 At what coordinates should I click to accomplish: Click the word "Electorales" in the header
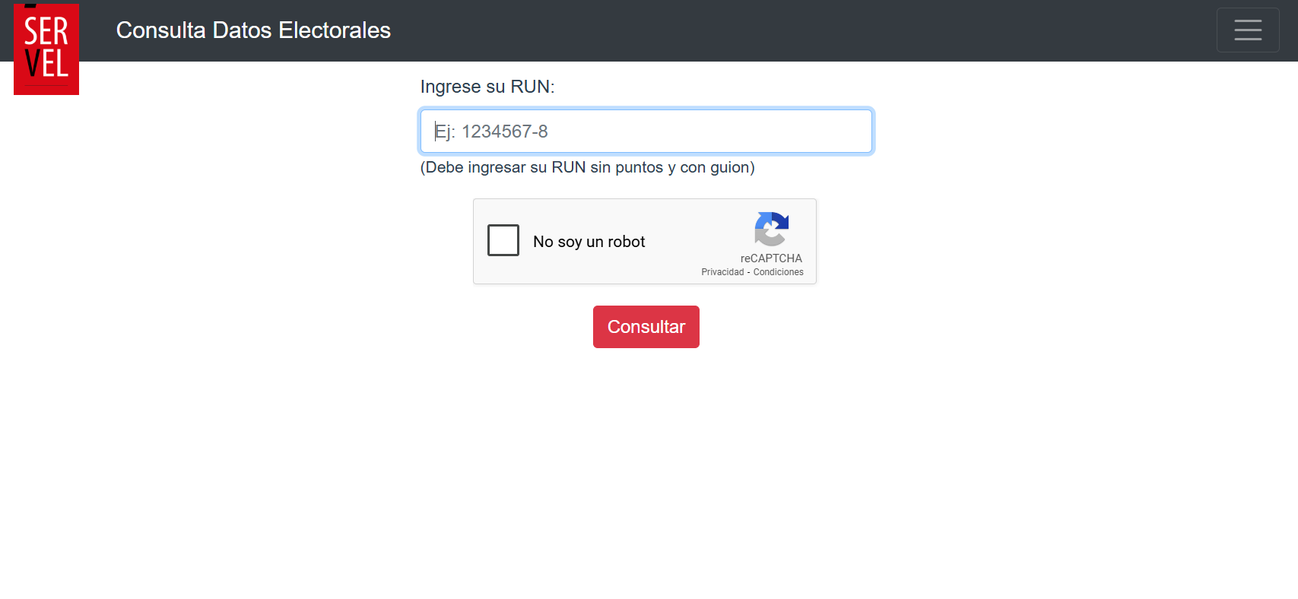coord(335,30)
